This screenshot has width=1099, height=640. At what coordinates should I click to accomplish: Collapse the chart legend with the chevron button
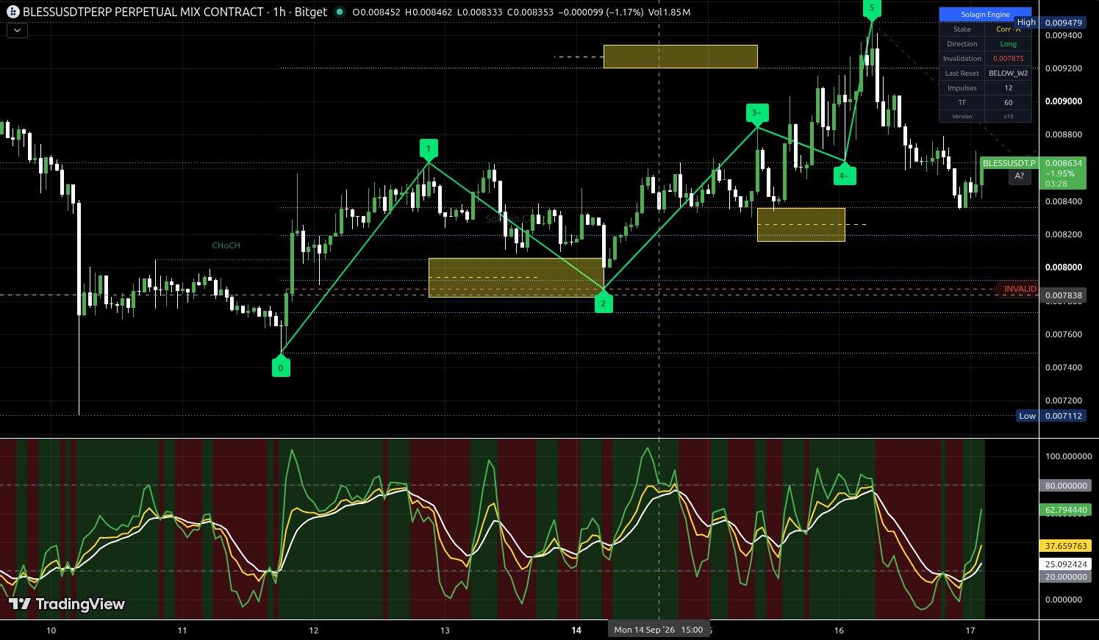point(17,31)
